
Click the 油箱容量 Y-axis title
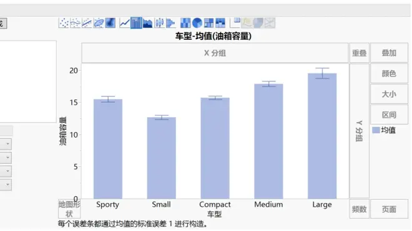[63, 131]
